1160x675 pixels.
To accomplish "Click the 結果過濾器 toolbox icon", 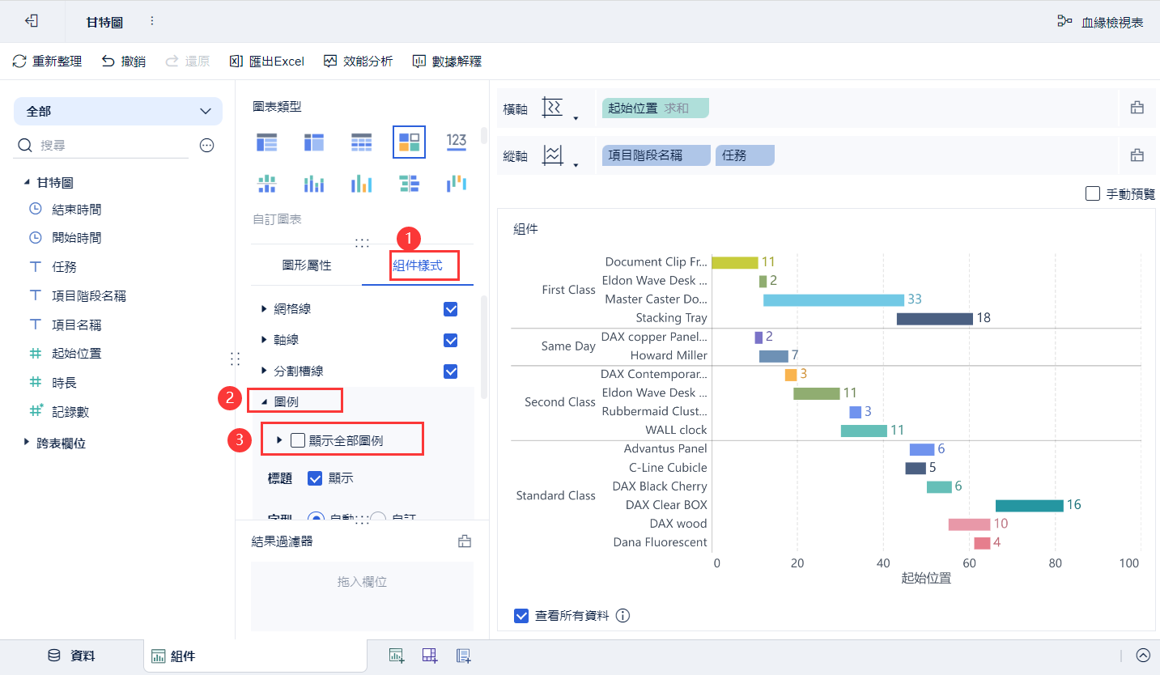I will (x=465, y=541).
